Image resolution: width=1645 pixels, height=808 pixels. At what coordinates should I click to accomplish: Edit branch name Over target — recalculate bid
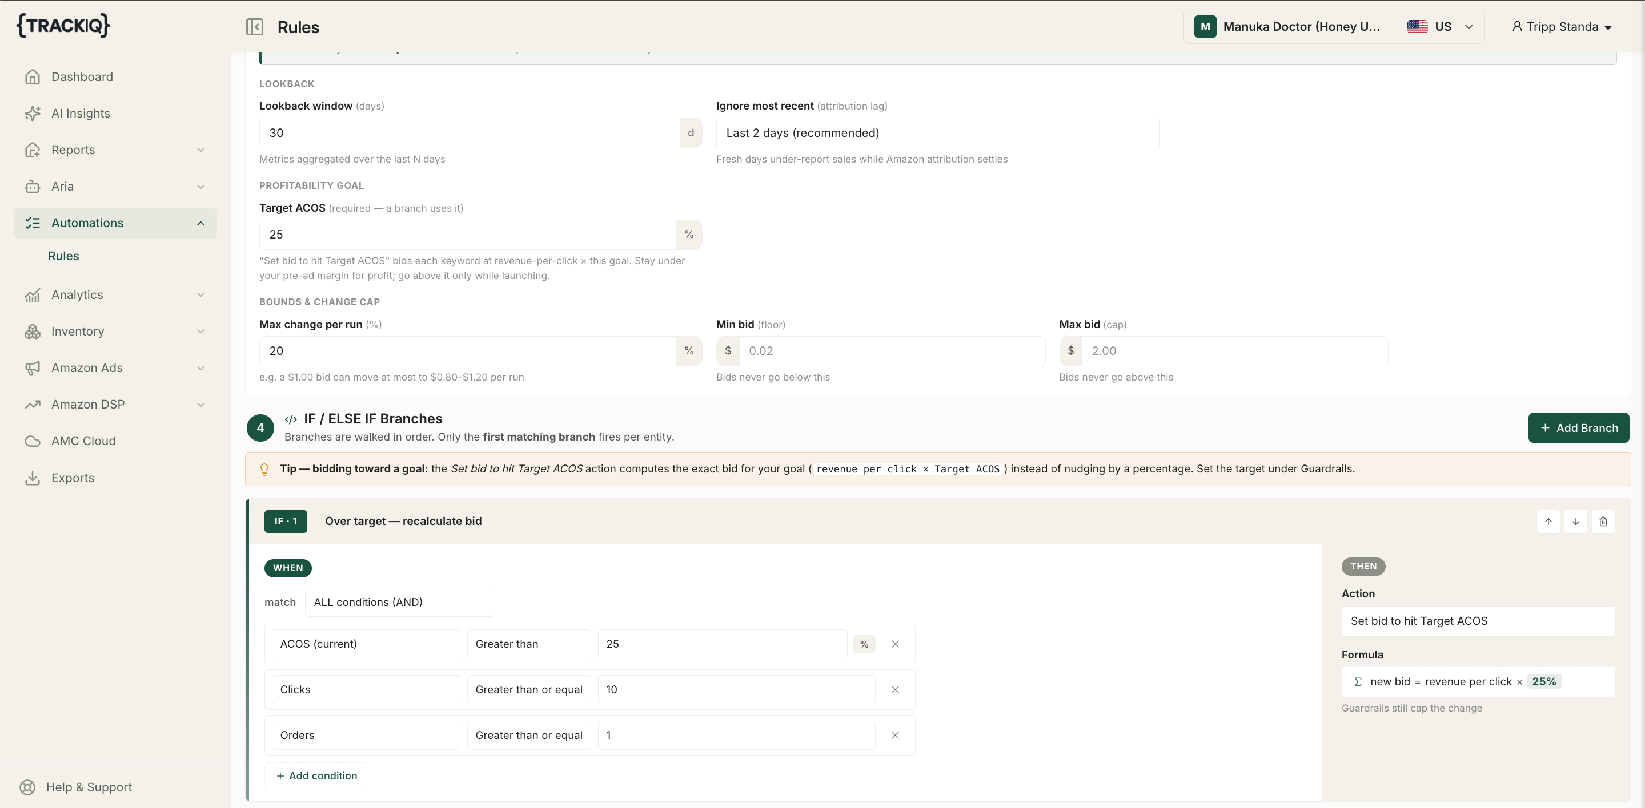403,521
